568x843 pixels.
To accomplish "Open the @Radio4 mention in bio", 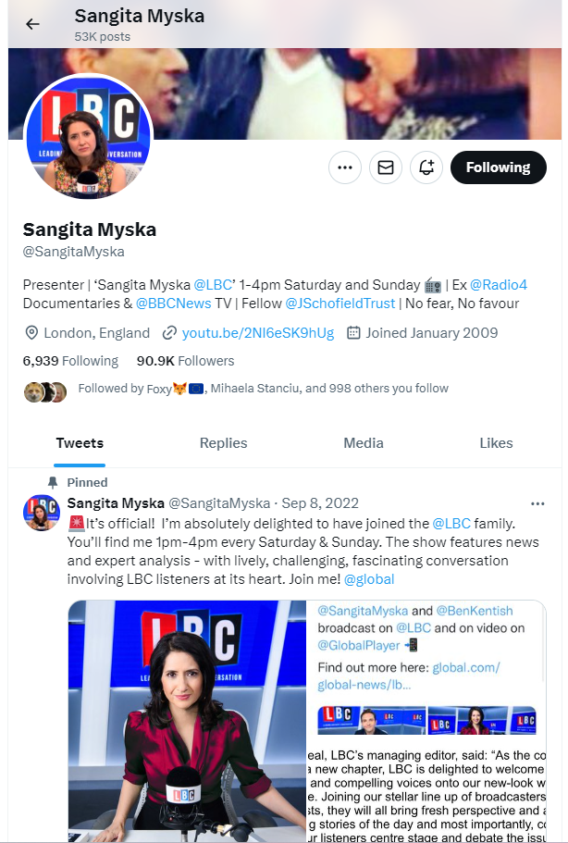I will coord(499,284).
